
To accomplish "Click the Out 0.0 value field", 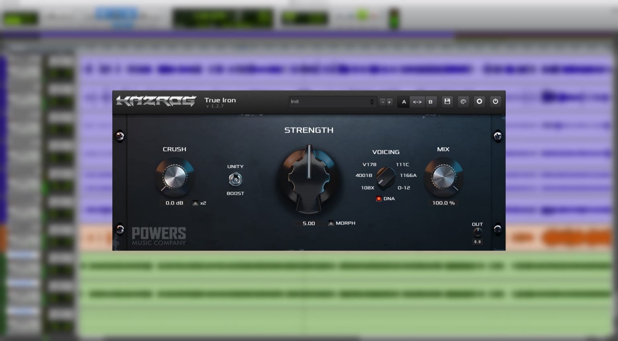I will (478, 242).
